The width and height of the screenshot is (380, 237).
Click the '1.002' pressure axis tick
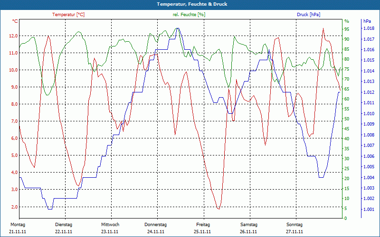pos(369,199)
